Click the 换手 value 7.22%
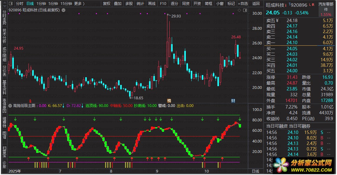The width and height of the screenshot is (337, 175). click(x=291, y=107)
